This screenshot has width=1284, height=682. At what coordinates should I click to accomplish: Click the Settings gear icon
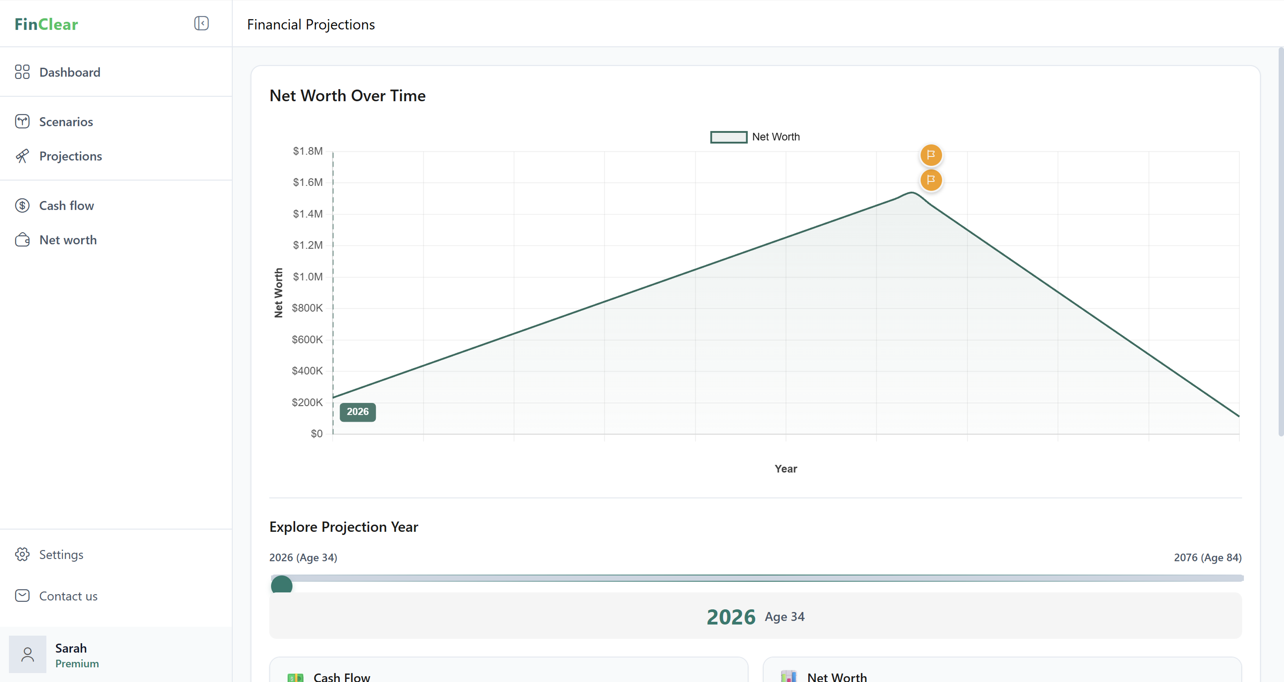22,555
